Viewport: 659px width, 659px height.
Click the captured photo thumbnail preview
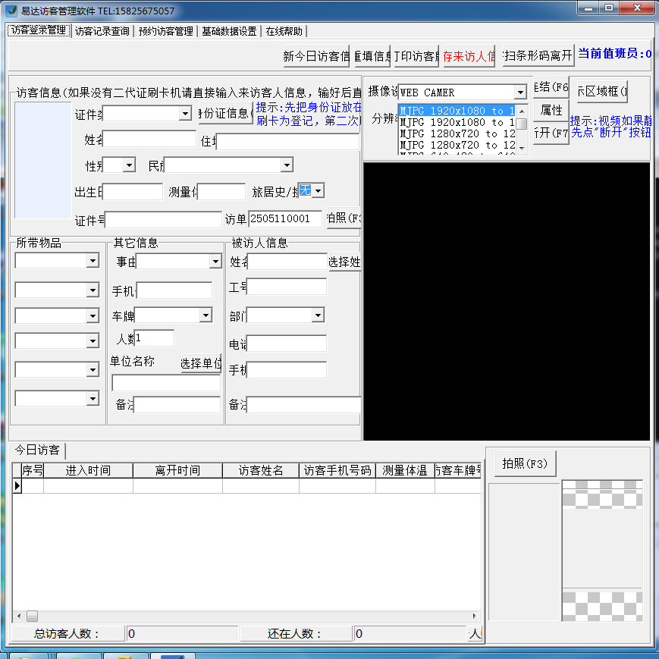(602, 551)
